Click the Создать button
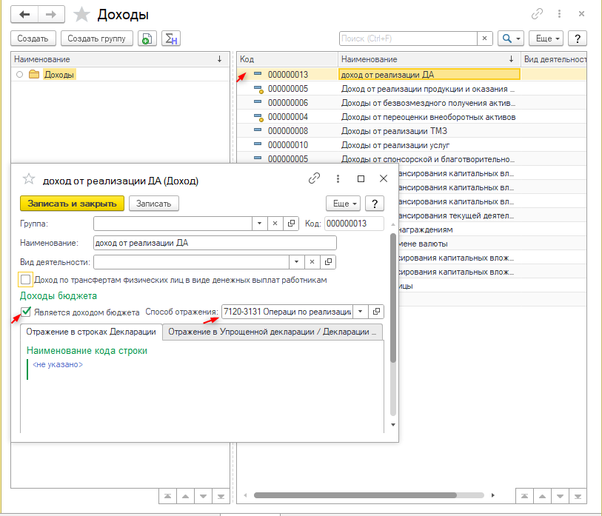 coord(33,38)
